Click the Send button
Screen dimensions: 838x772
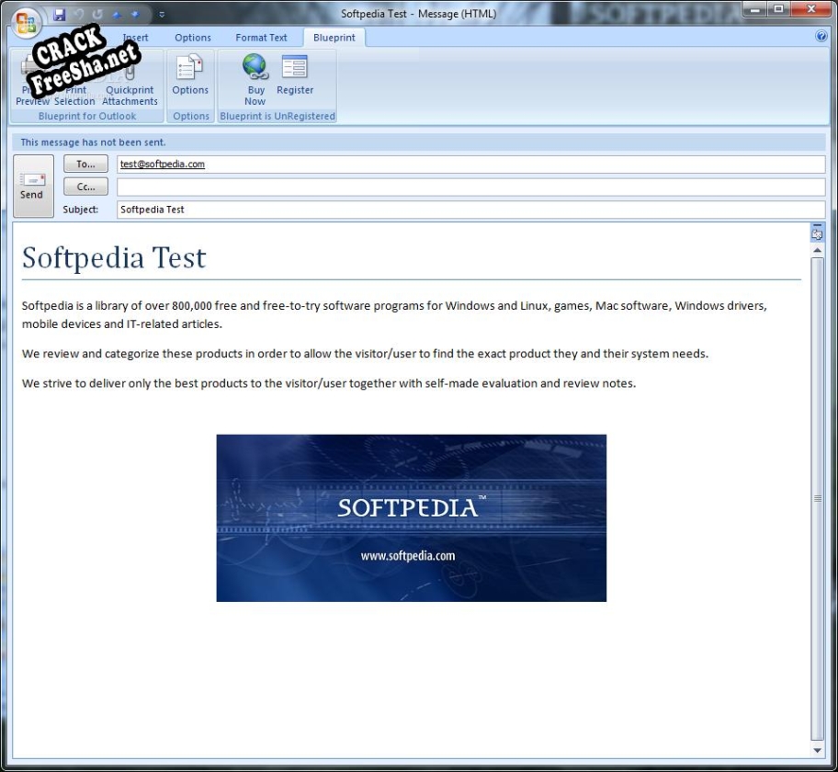point(32,186)
